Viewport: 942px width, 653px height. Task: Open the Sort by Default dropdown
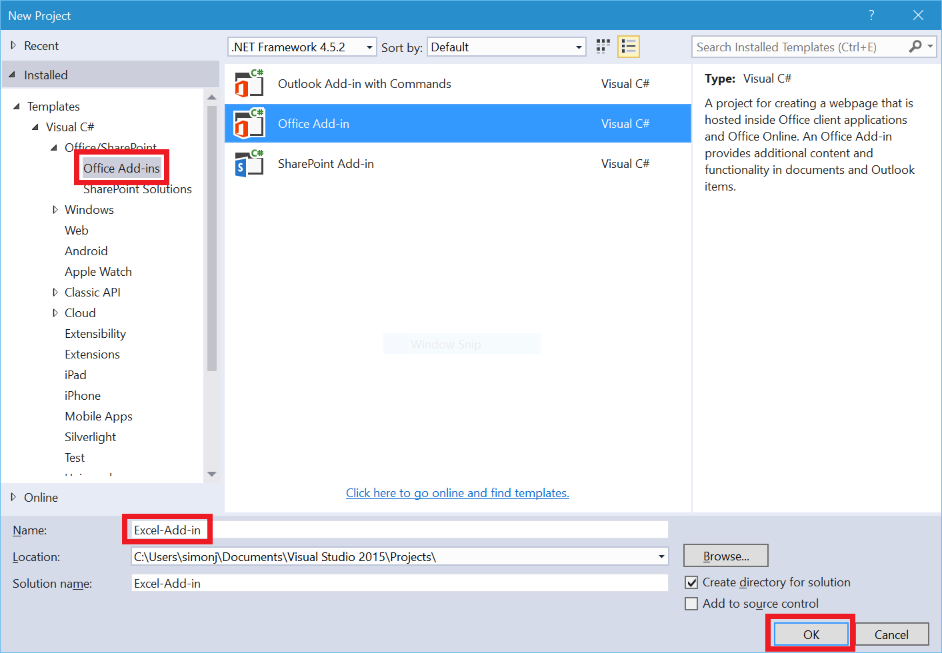tap(579, 47)
